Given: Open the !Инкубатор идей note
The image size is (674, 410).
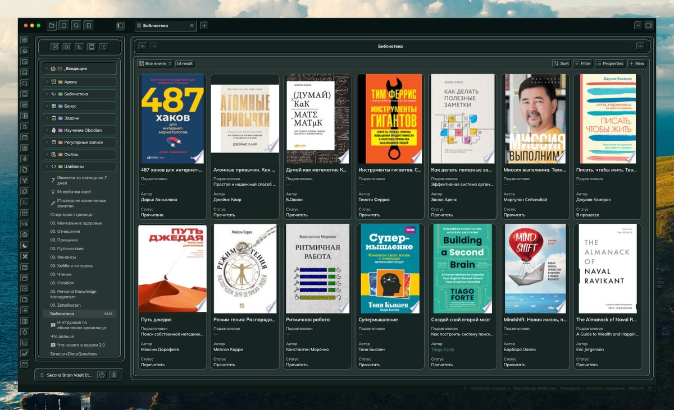Looking at the screenshot, I should coord(74,191).
